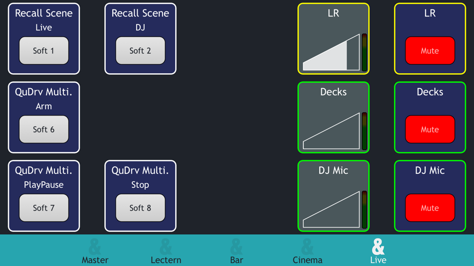Viewport: 474px width, 266px height.
Task: Toggle the DJ Mic Mute button
Action: click(x=430, y=208)
